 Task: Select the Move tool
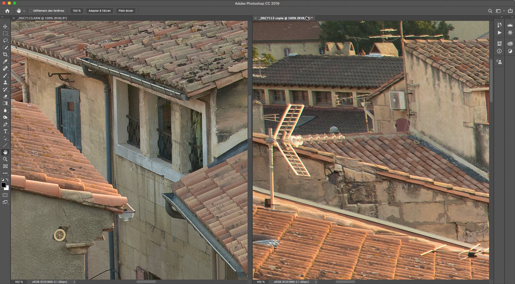tap(5, 27)
